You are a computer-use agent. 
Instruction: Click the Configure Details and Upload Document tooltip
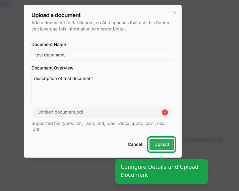pos(161,172)
